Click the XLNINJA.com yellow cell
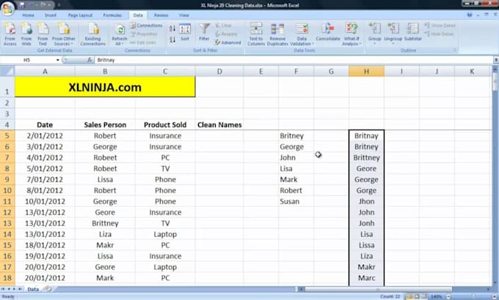 105,87
